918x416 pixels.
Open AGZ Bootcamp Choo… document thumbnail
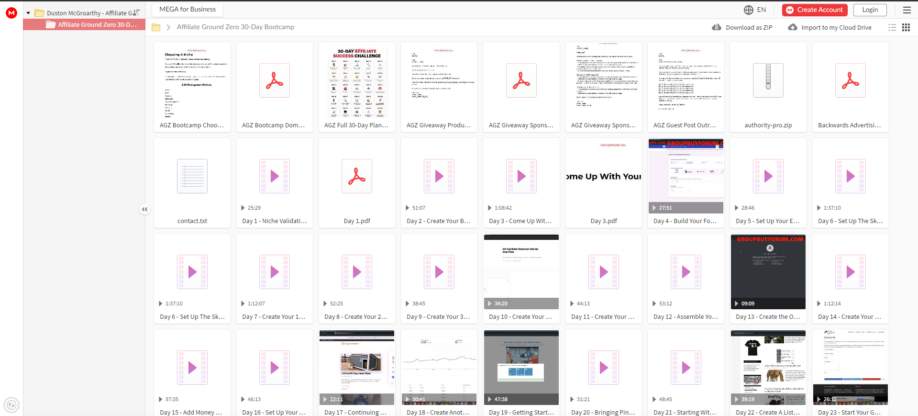(192, 80)
